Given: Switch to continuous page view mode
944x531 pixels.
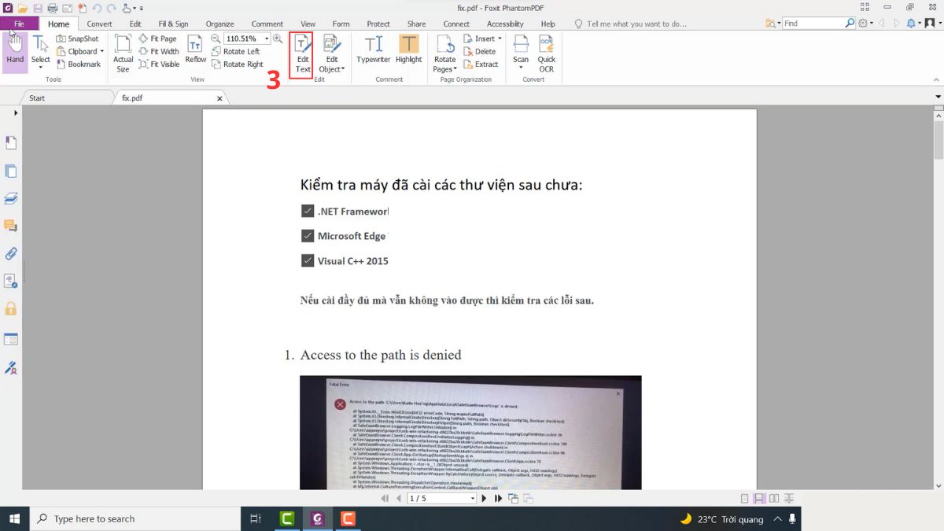Looking at the screenshot, I should pyautogui.click(x=759, y=498).
